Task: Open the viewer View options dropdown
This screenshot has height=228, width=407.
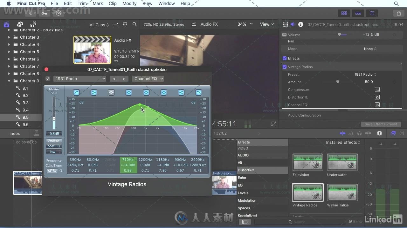Action: pos(267,24)
